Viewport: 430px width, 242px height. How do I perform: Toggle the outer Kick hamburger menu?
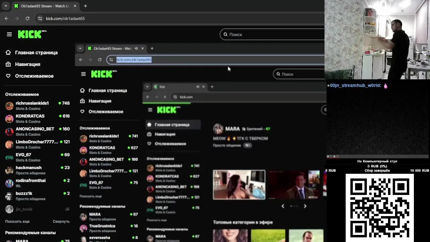[x=9, y=34]
